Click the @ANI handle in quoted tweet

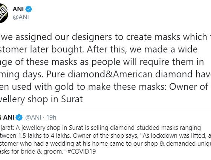click(x=33, y=117)
